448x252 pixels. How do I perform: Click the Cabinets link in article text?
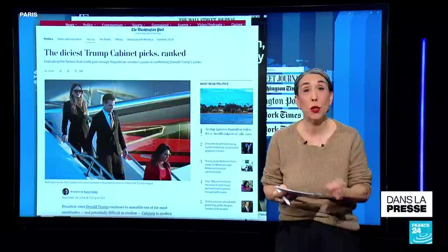point(148,213)
